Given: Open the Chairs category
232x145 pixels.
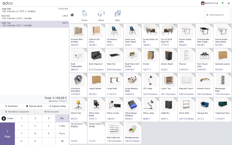Looking at the screenshot, I should click(x=84, y=15).
